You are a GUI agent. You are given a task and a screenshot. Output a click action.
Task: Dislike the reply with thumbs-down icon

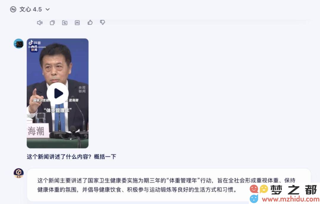[103, 23]
